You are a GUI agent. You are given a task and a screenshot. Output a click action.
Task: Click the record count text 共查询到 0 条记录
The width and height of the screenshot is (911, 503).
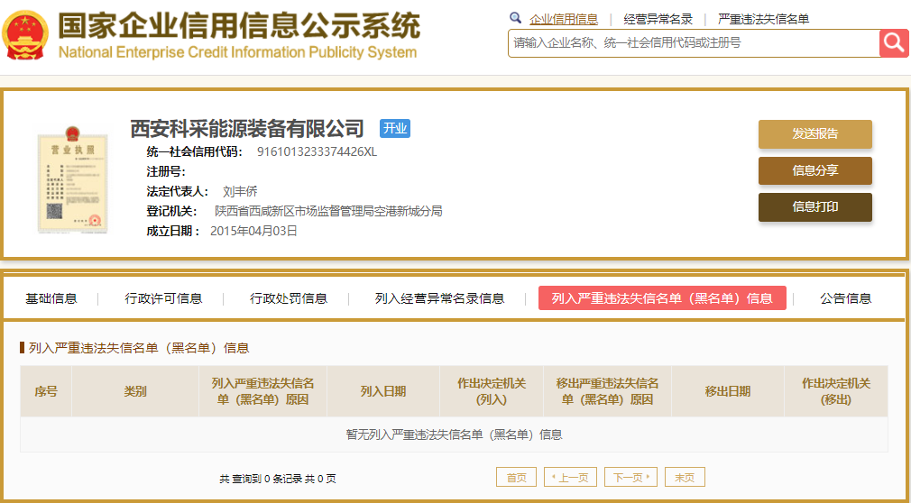(x=261, y=480)
